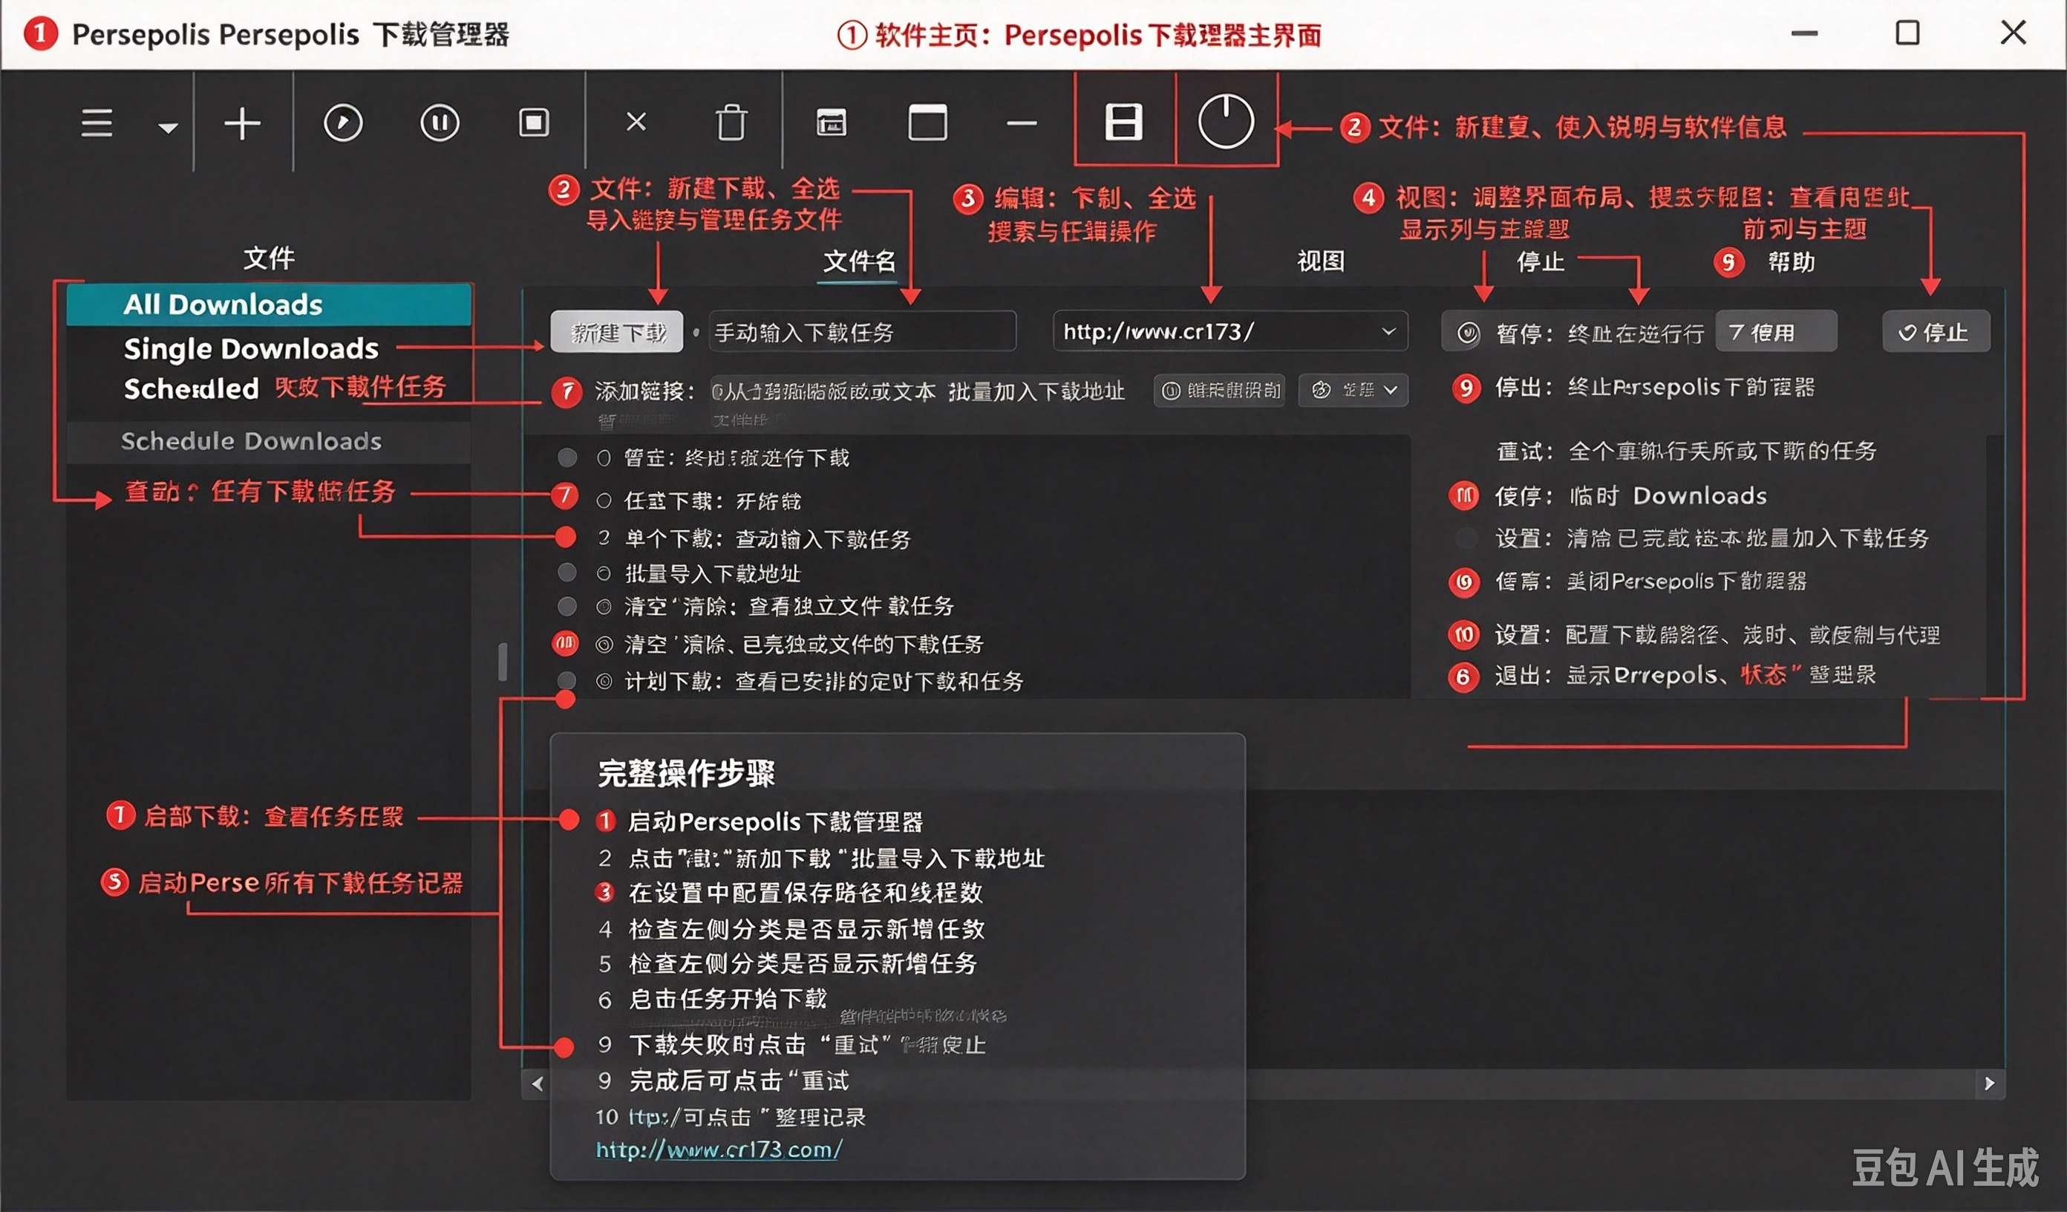The width and height of the screenshot is (2067, 1212).
Task: Click the window-shaped toolbar icon
Action: click(x=927, y=123)
